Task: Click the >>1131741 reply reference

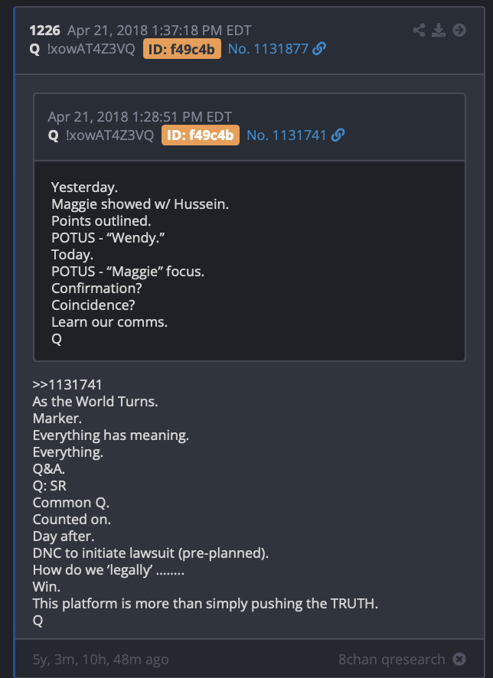Action: pyautogui.click(x=67, y=384)
